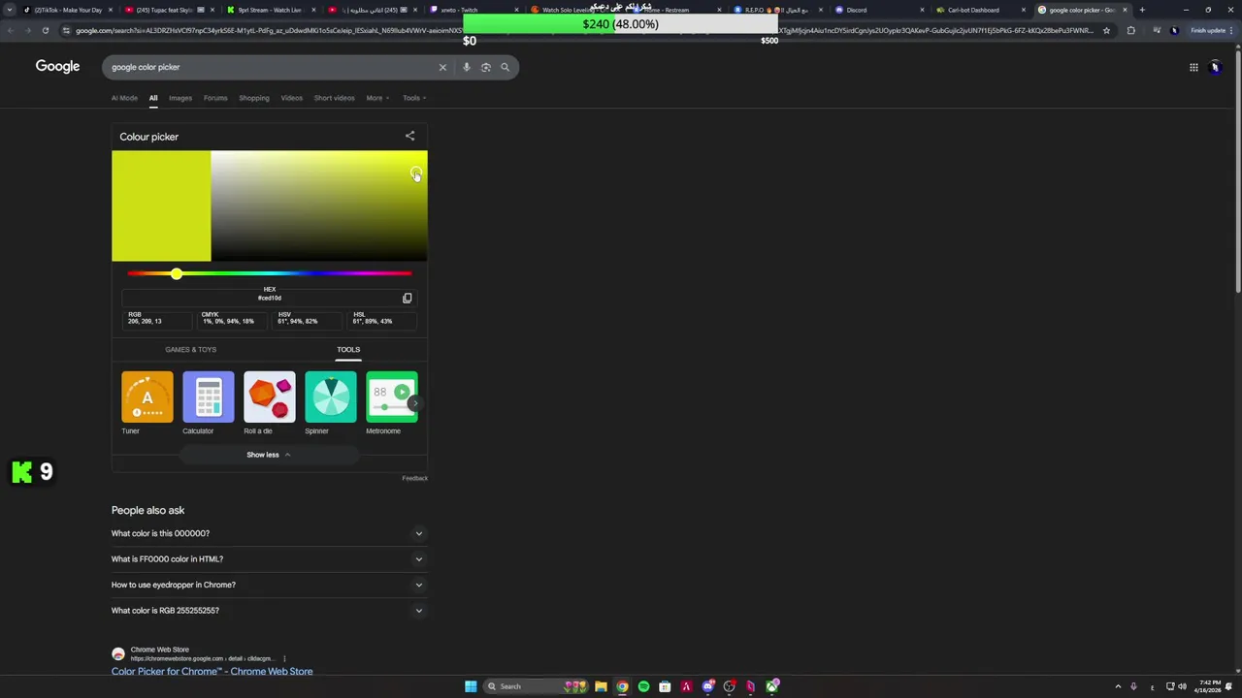Switch to Images results tab

pyautogui.click(x=180, y=98)
